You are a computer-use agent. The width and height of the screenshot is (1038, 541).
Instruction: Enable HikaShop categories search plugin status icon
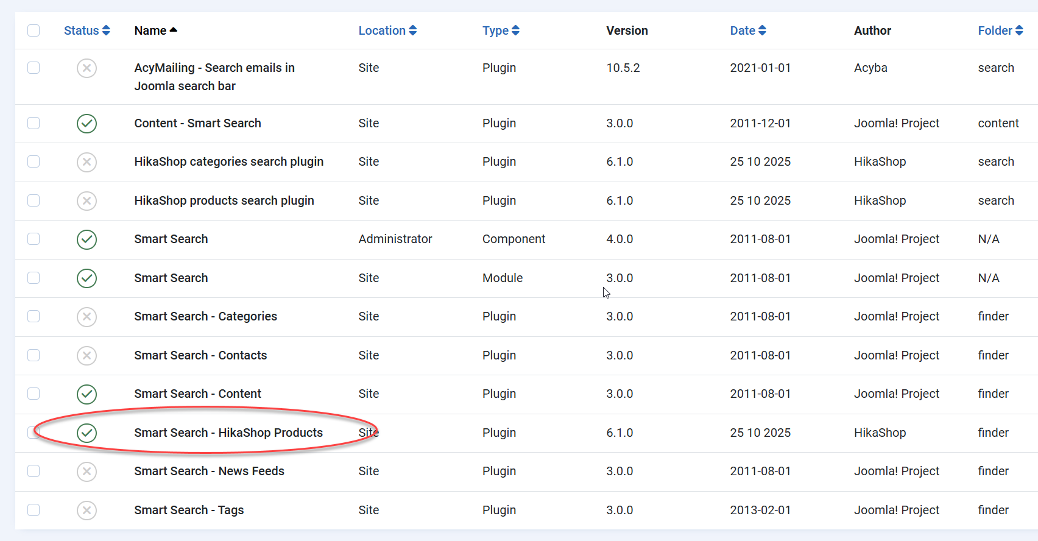coord(86,162)
